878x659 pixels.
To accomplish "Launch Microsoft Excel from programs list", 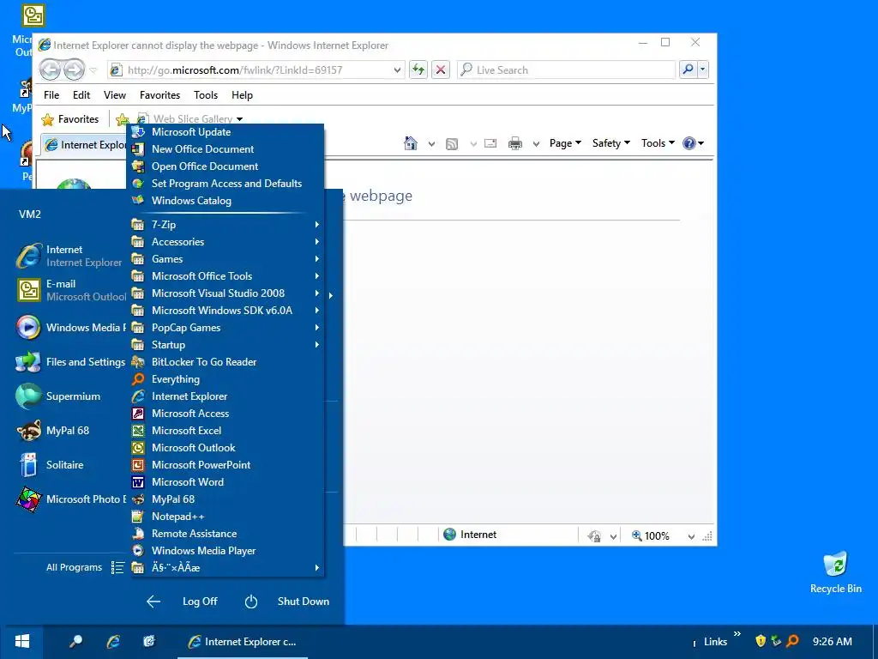I will (226, 431).
